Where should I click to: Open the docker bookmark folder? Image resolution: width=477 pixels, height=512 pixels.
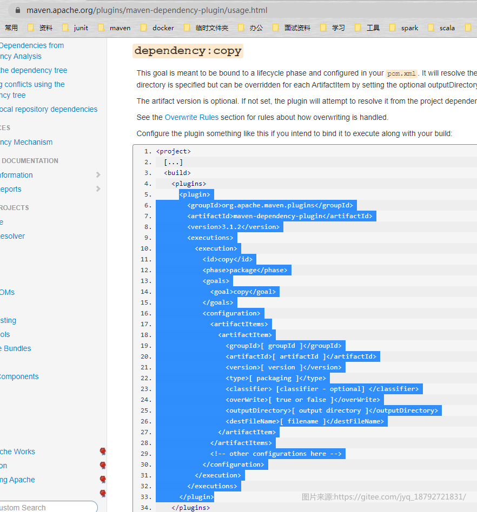(x=157, y=28)
